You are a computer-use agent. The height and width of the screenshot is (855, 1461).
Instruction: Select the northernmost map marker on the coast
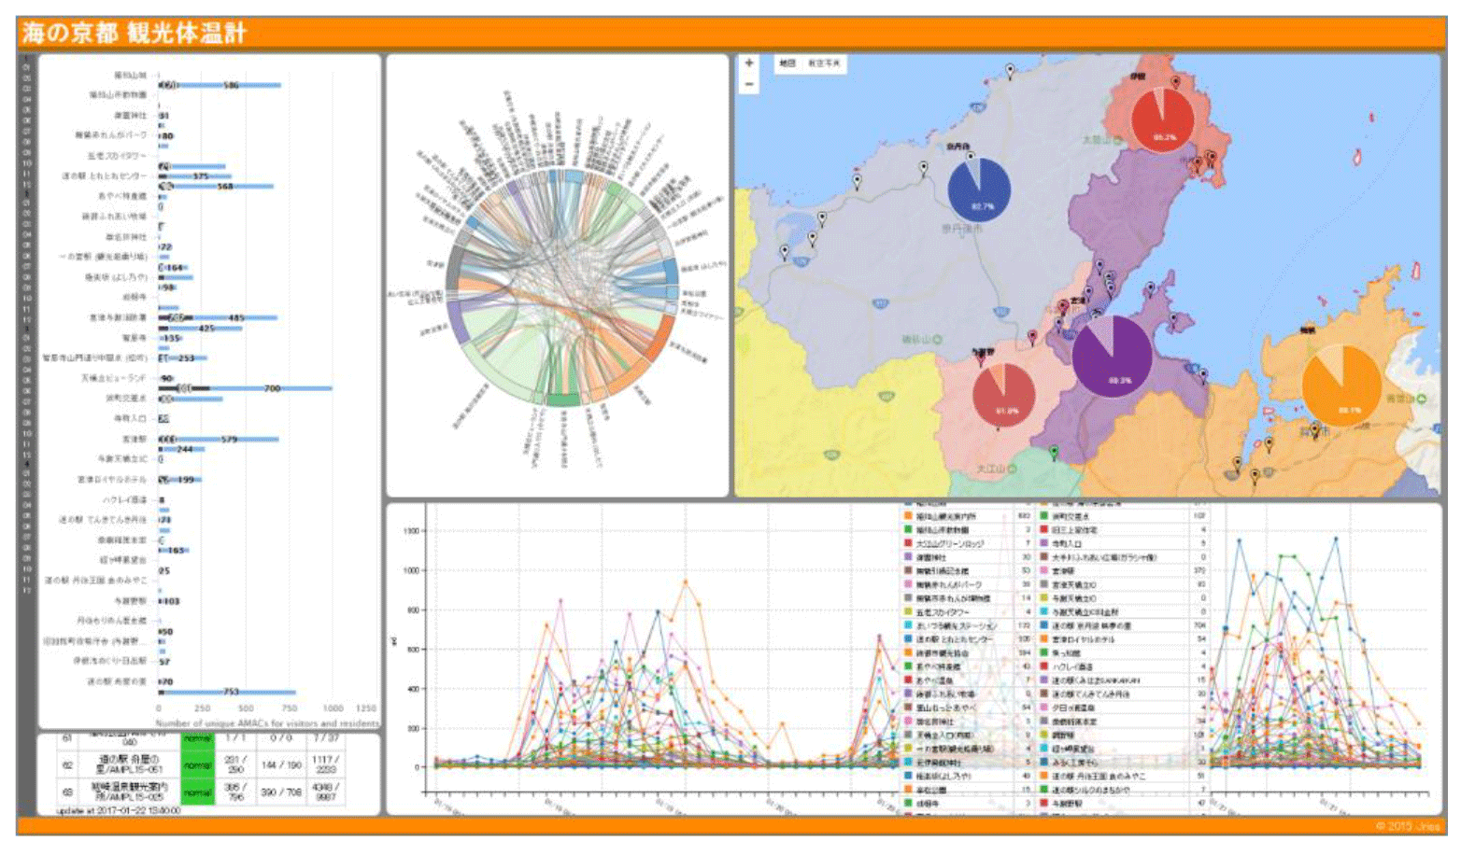pyautogui.click(x=1010, y=71)
